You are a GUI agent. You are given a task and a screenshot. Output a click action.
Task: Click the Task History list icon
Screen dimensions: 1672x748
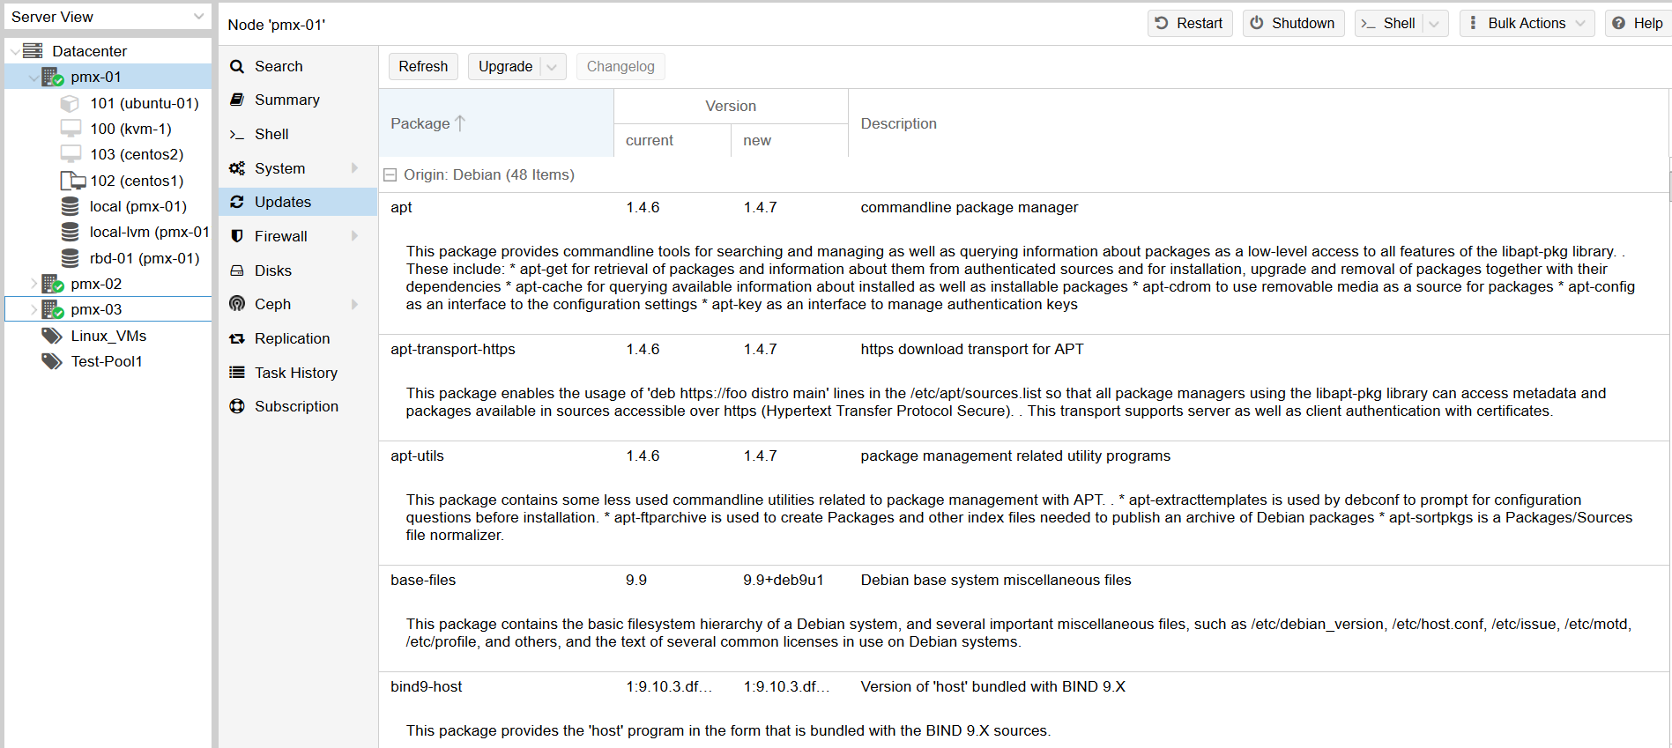(237, 373)
